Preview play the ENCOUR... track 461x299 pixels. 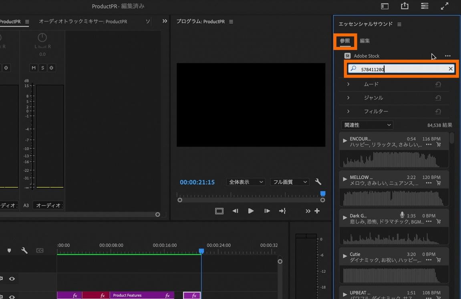coord(344,141)
